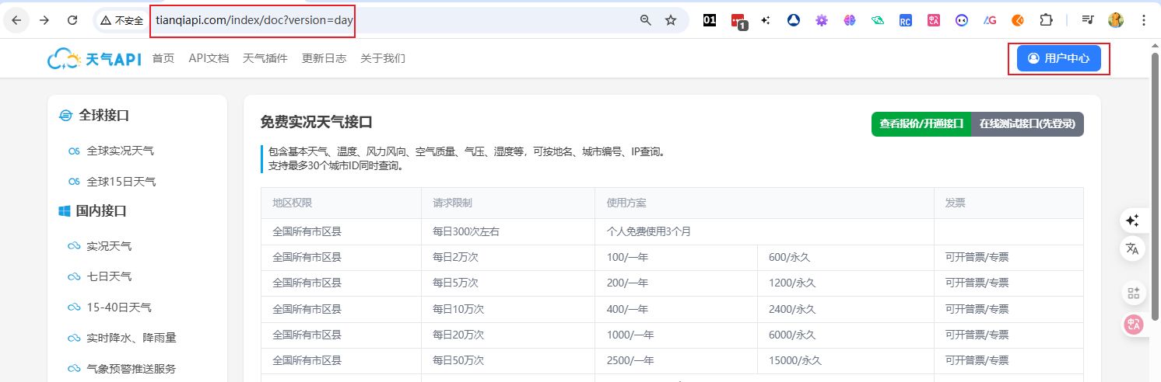
Task: Open the browser profile avatar
Action: click(x=1115, y=20)
